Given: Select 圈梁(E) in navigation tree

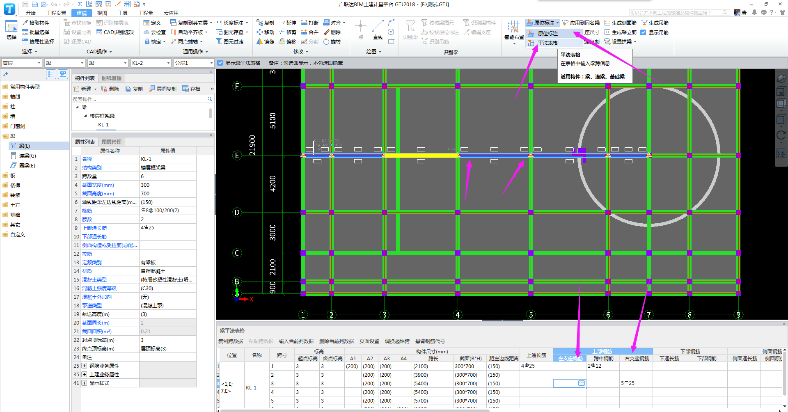Looking at the screenshot, I should click(x=27, y=165).
